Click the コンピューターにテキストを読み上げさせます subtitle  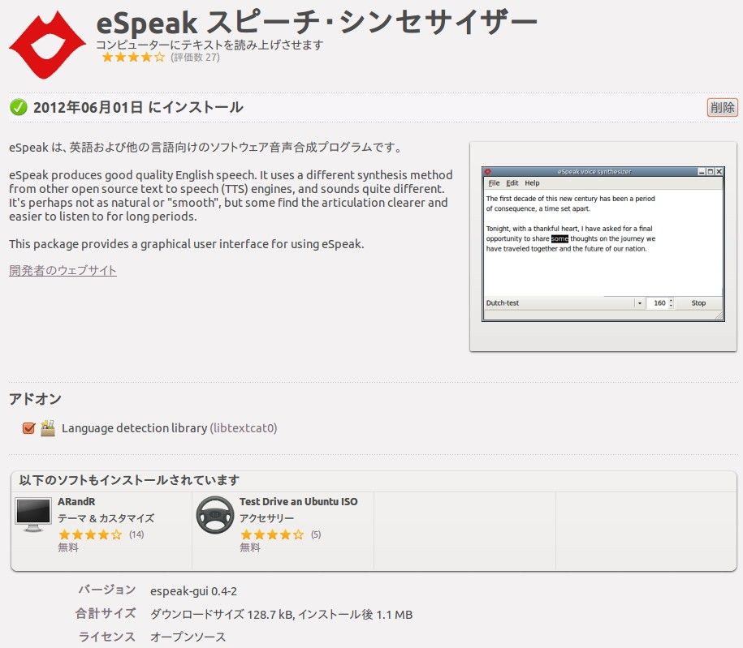click(210, 45)
